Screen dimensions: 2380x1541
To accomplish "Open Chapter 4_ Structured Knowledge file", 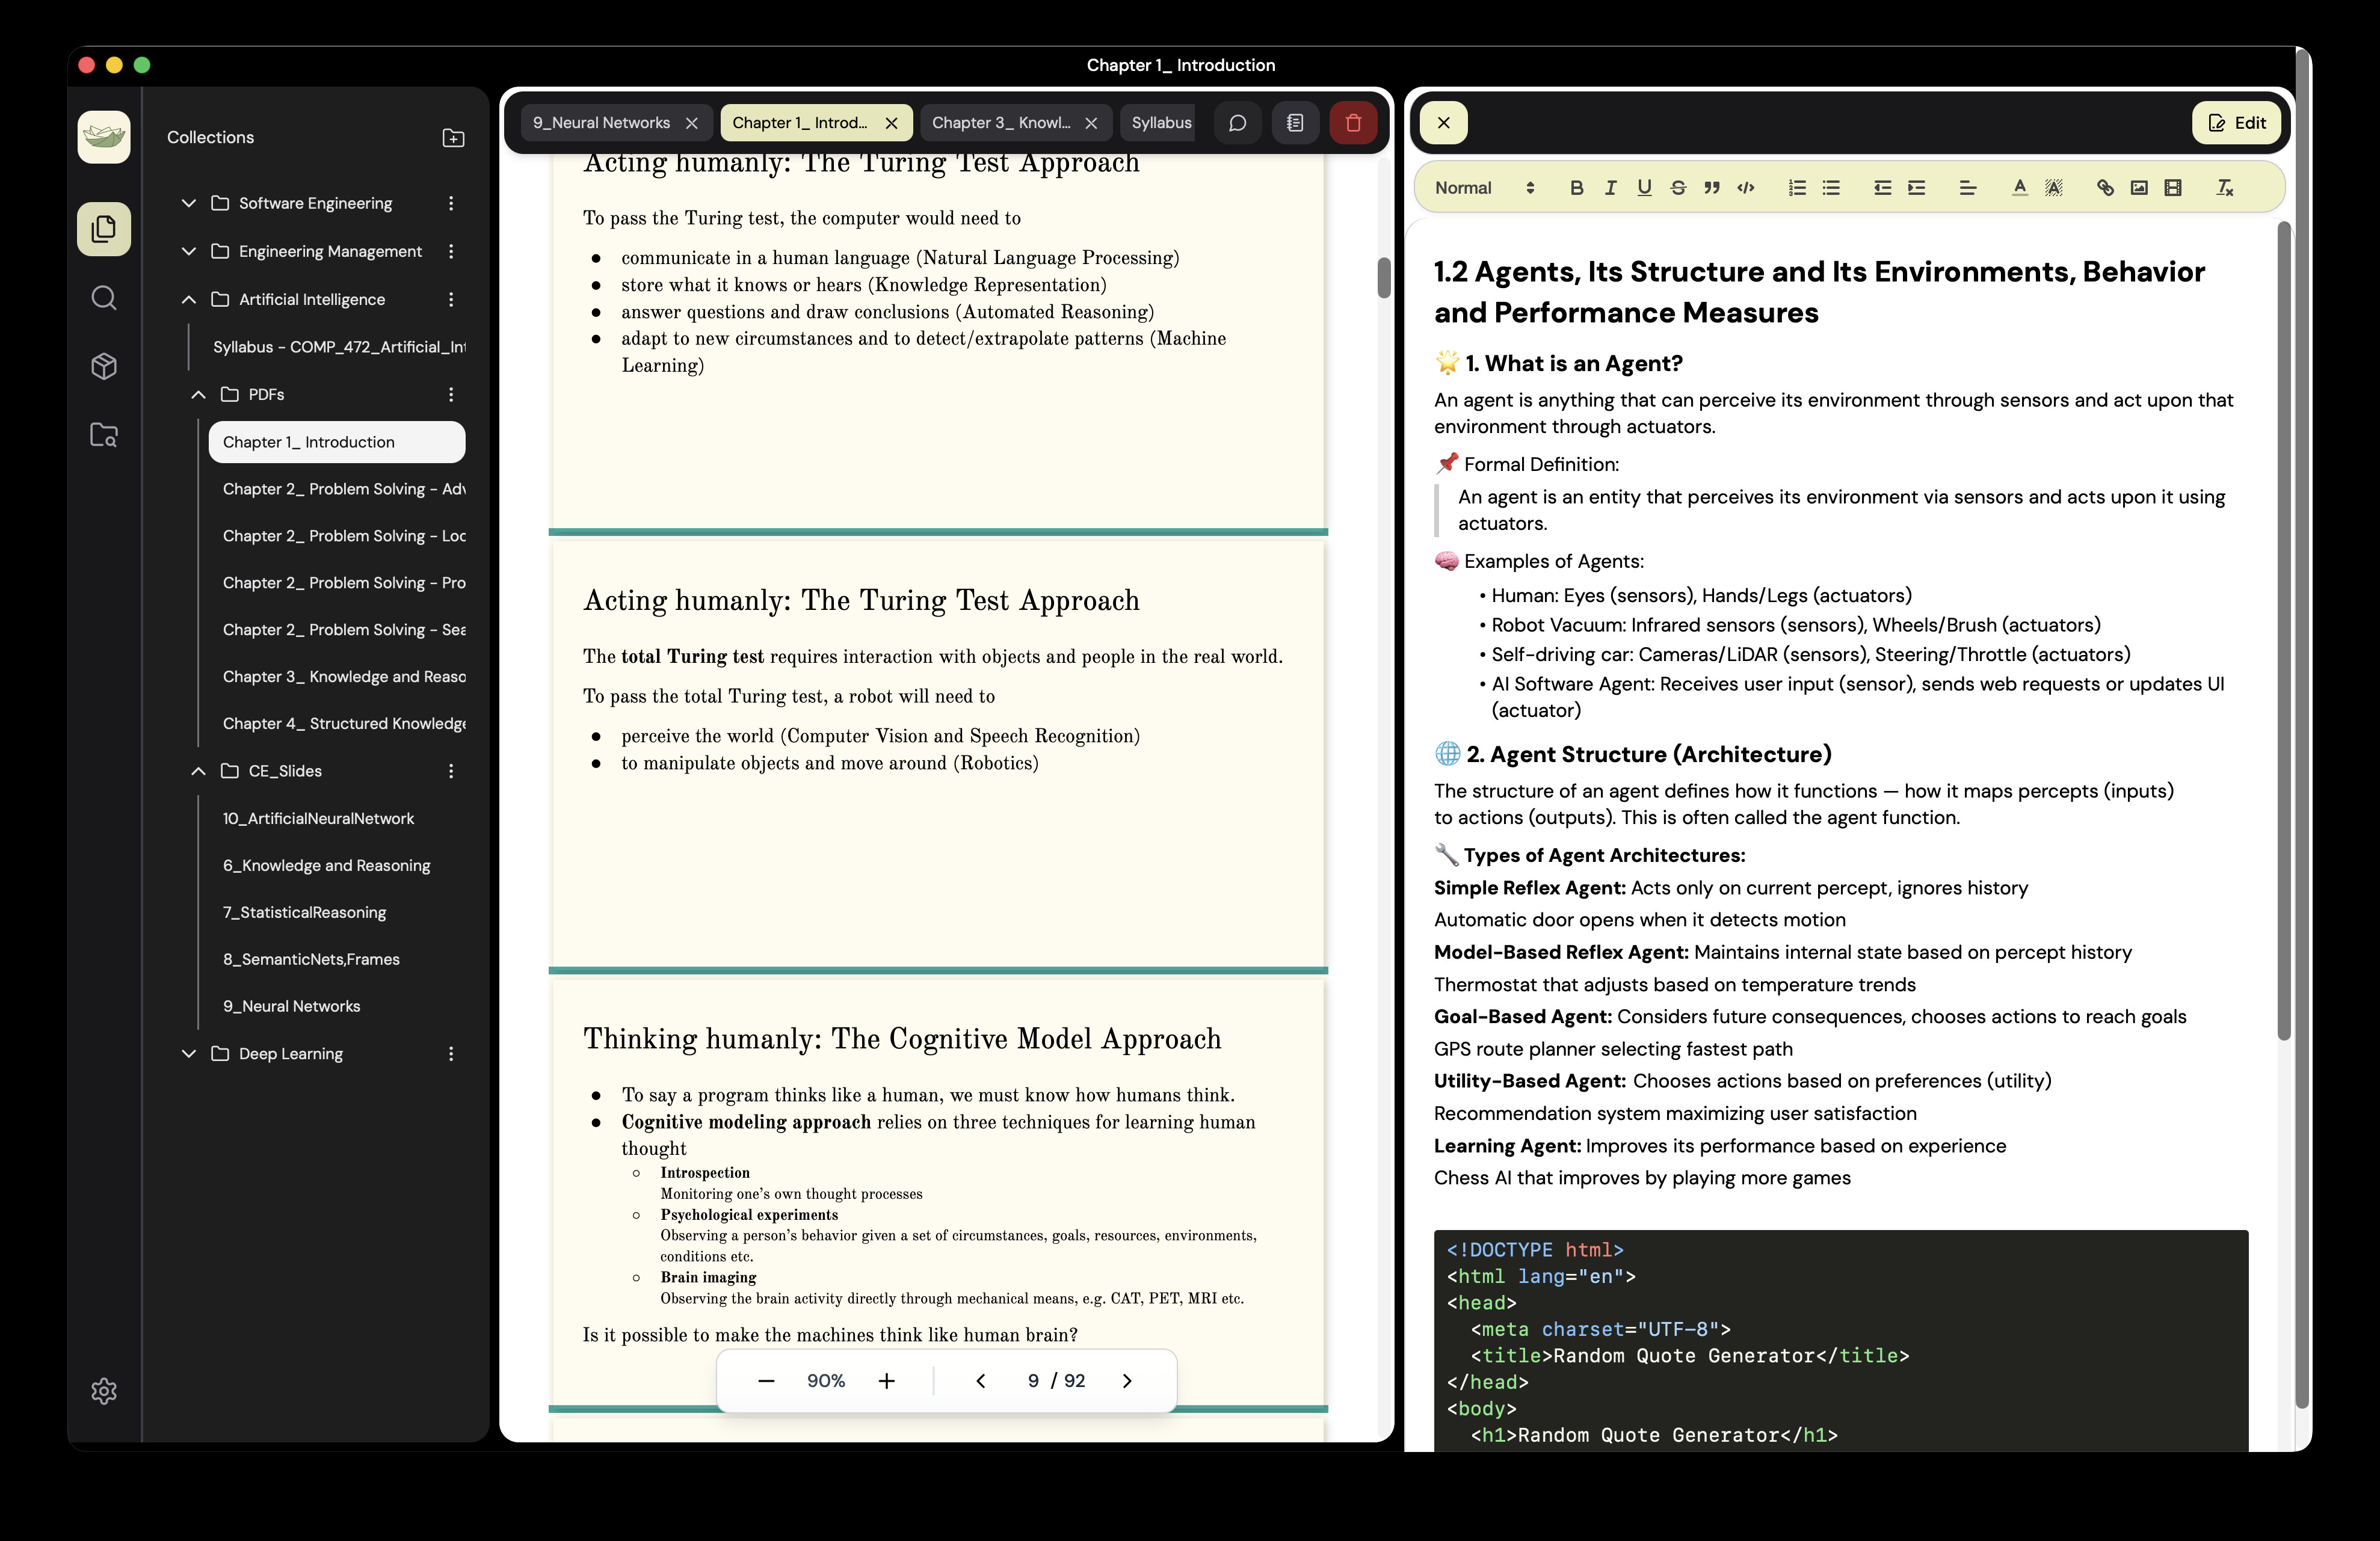I will click(x=344, y=723).
